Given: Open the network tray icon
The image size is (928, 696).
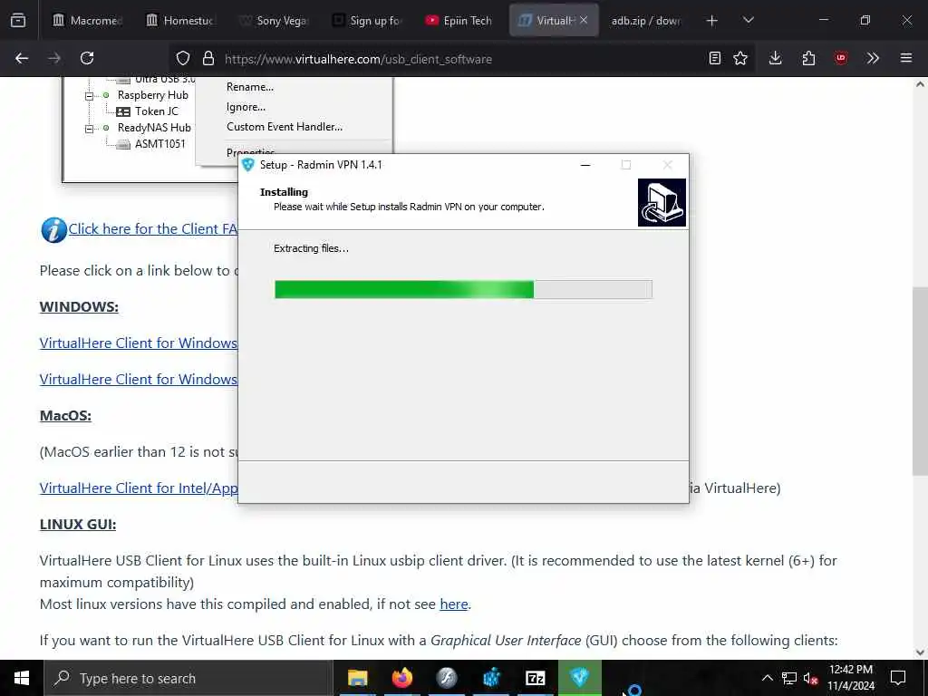Looking at the screenshot, I should tap(789, 678).
